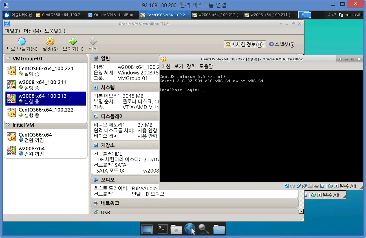Switch to 스냅샷 (Snapshots) view
366x238 pixels.
coord(282,44)
